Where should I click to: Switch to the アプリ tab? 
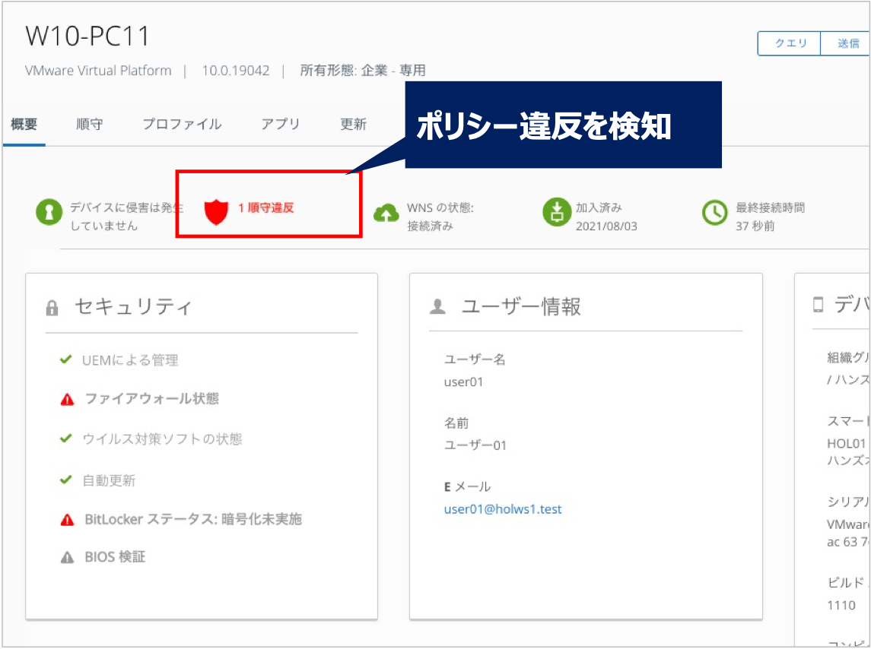pyautogui.click(x=281, y=124)
